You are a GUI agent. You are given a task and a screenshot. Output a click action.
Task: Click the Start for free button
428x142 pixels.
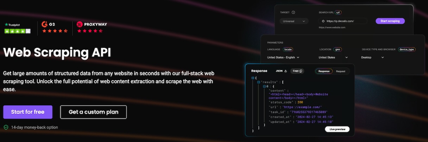pyautogui.click(x=28, y=112)
